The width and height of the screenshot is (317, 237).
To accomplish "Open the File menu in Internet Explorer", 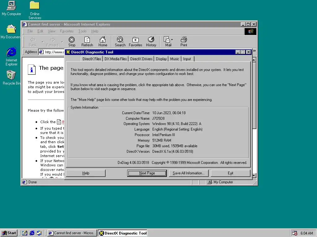I will point(30,31).
